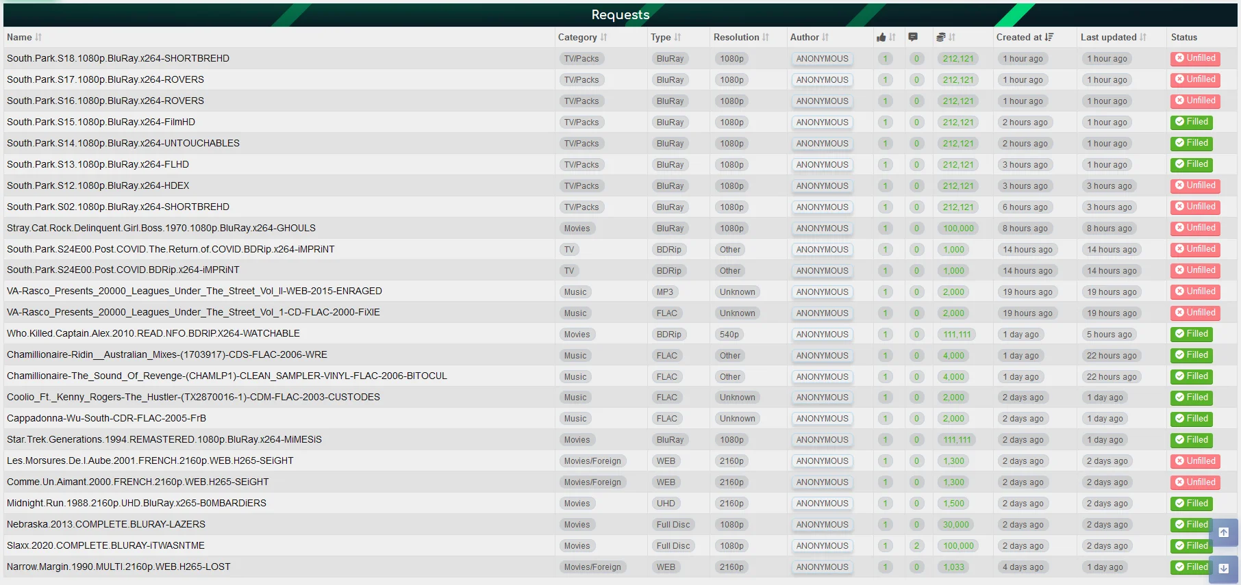Viewport: 1241px width, 585px height.
Task: Open the South.Park.S15 FilmHD request
Action: (101, 122)
